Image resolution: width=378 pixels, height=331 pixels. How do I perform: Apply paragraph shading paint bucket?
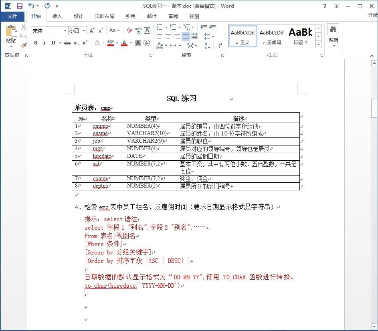(x=160, y=45)
